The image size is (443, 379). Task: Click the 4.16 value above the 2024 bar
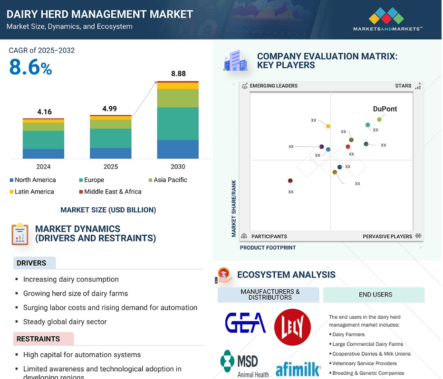click(44, 112)
